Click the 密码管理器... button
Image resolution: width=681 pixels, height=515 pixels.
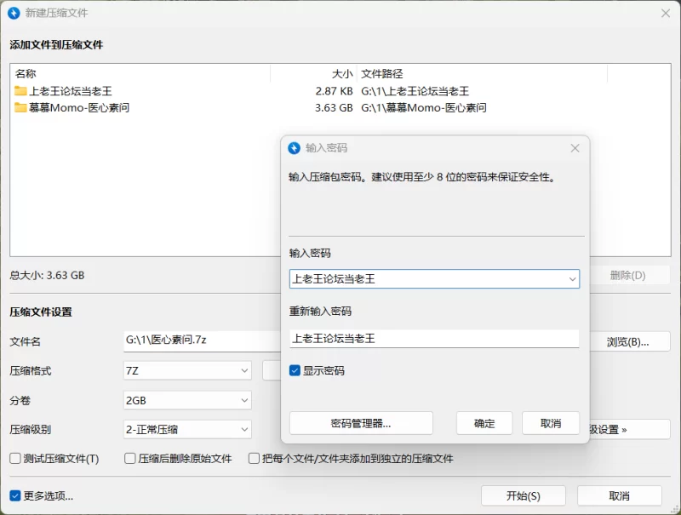click(361, 423)
